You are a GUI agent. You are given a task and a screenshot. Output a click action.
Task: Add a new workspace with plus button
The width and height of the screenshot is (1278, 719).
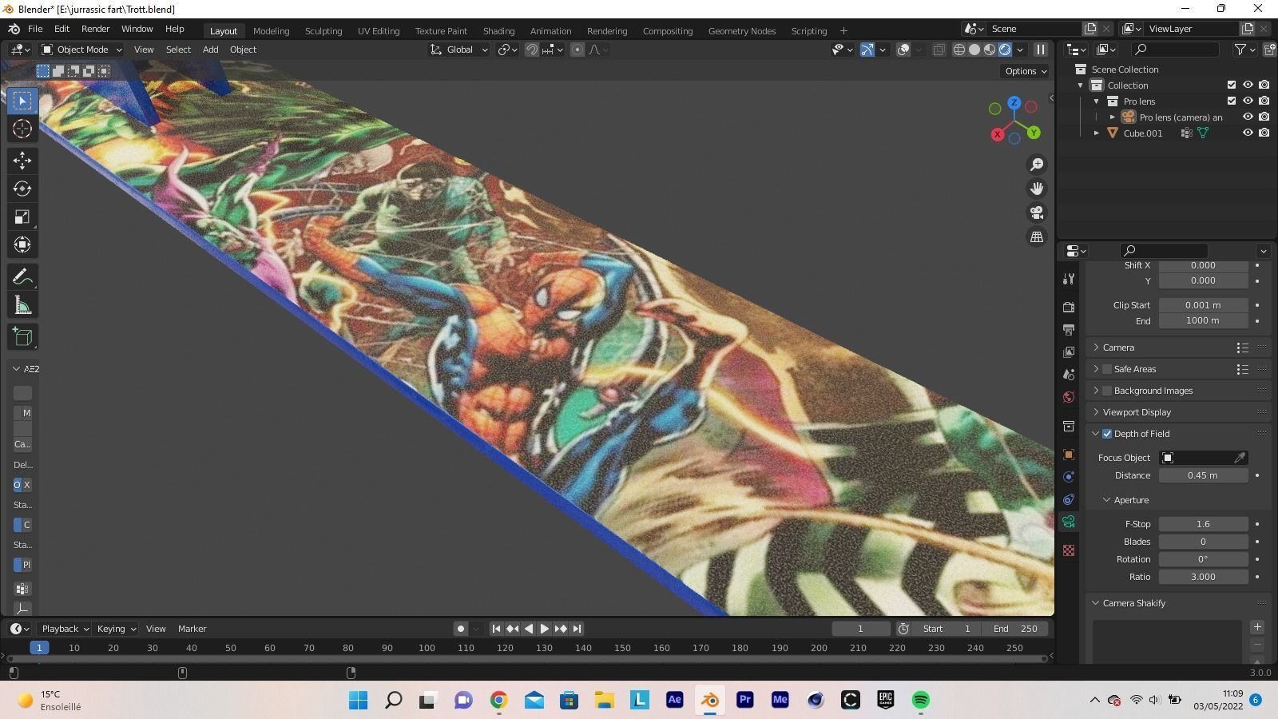point(843,31)
